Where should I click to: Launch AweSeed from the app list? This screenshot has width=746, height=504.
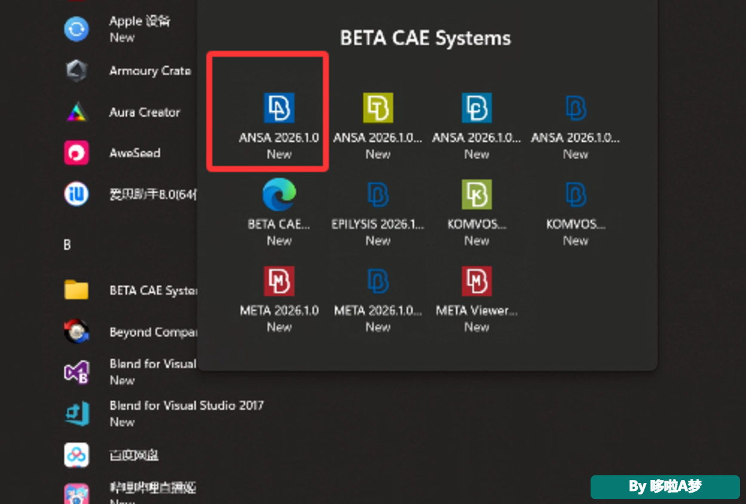[112, 153]
